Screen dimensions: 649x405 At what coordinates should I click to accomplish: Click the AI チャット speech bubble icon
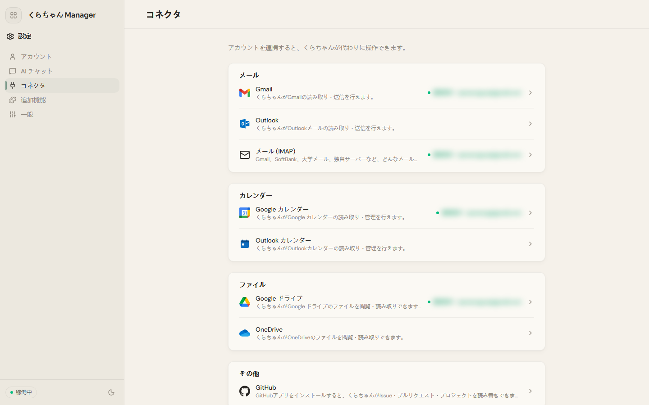[13, 71]
